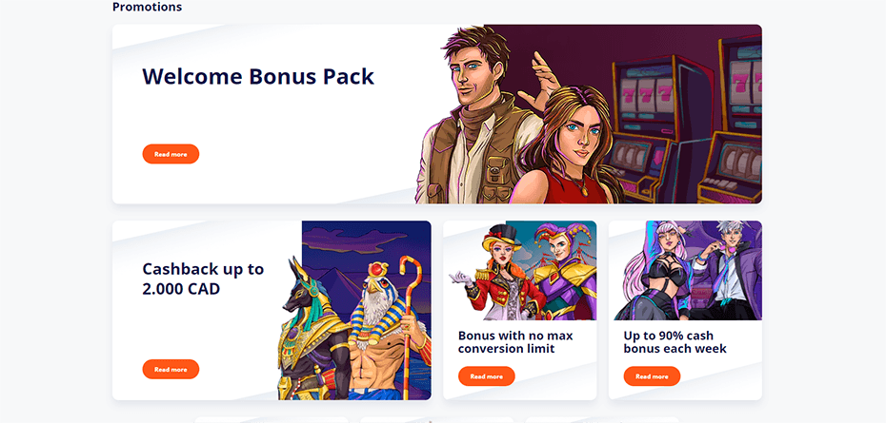886x423 pixels.
Task: Click the Promotions section heading
Action: 147,7
